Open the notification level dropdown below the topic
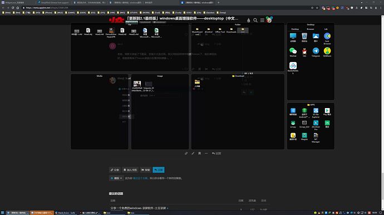384x215 pixels. pos(116,178)
